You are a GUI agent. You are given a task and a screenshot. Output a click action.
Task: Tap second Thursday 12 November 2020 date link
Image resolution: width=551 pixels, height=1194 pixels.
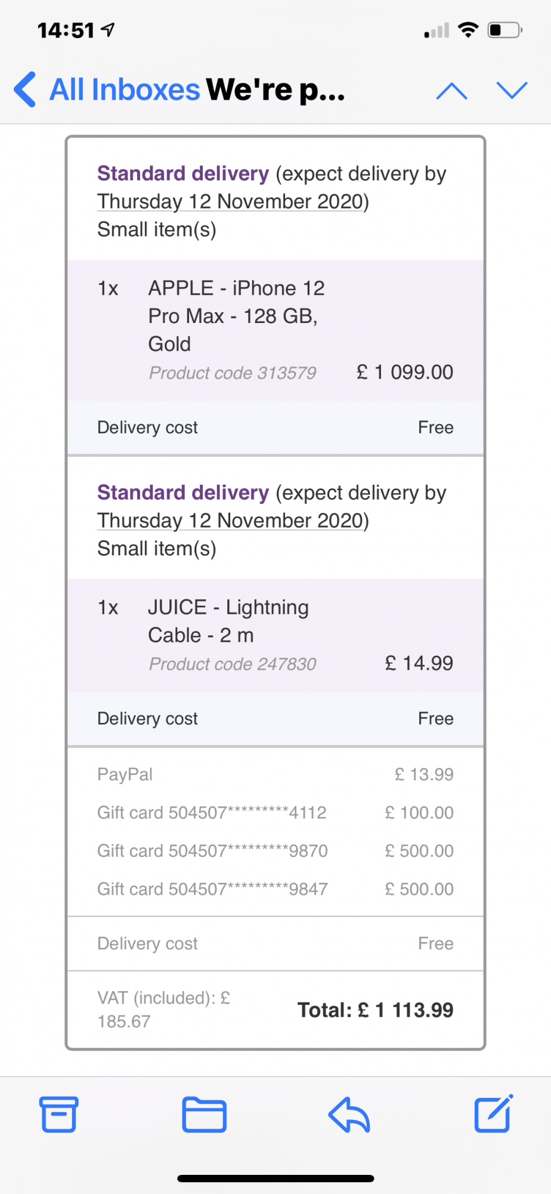pyautogui.click(x=233, y=521)
